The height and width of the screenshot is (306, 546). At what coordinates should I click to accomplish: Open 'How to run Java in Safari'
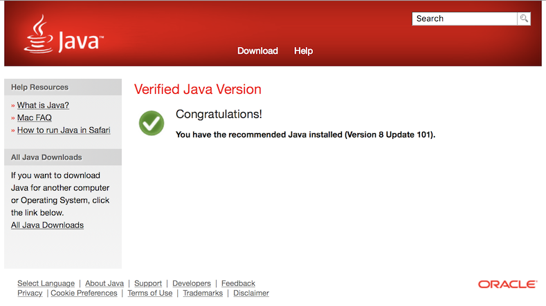coord(64,130)
